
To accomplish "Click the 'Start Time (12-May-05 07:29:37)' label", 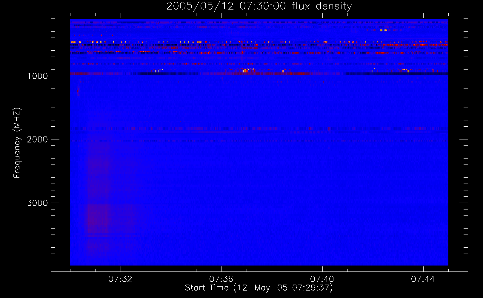I will (x=259, y=288).
